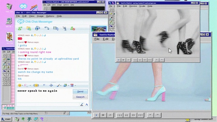Select the handwriting pen mode icon
Image resolution: width=217 pixels, height=122 pixels.
point(82,104)
